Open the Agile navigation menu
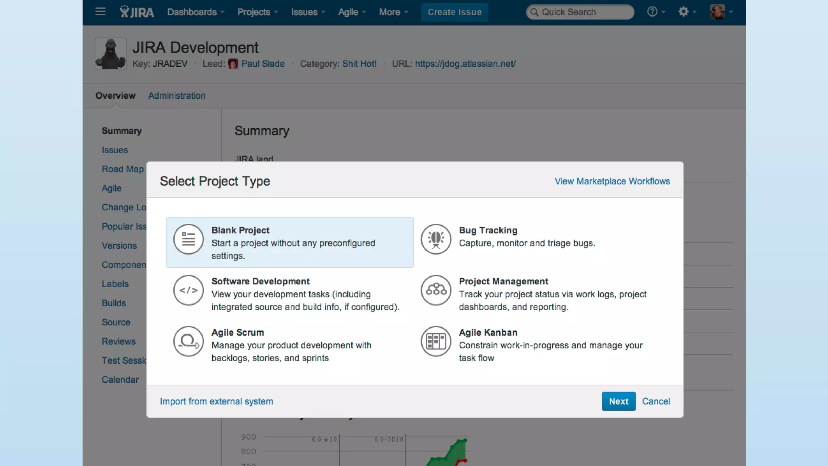Image resolution: width=828 pixels, height=466 pixels. pyautogui.click(x=352, y=12)
